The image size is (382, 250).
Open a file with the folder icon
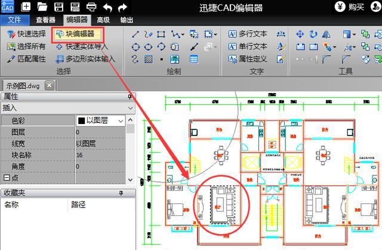(x=42, y=7)
